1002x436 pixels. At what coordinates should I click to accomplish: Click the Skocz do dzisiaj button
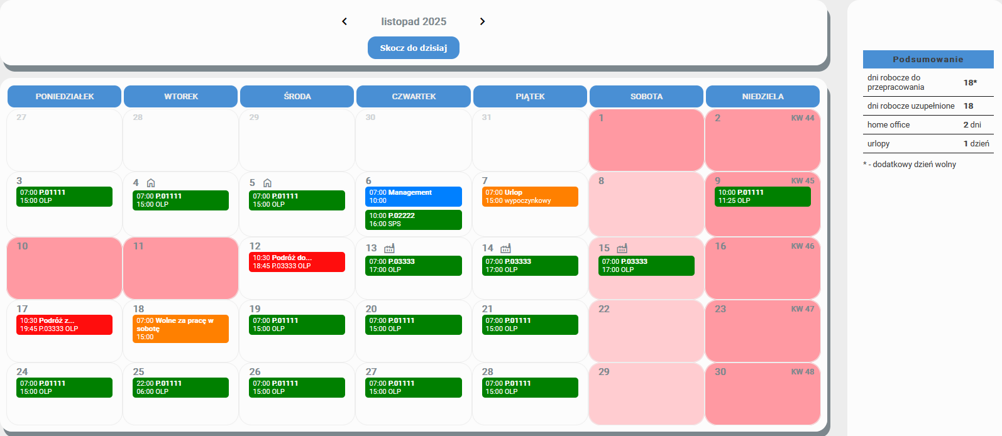point(413,48)
